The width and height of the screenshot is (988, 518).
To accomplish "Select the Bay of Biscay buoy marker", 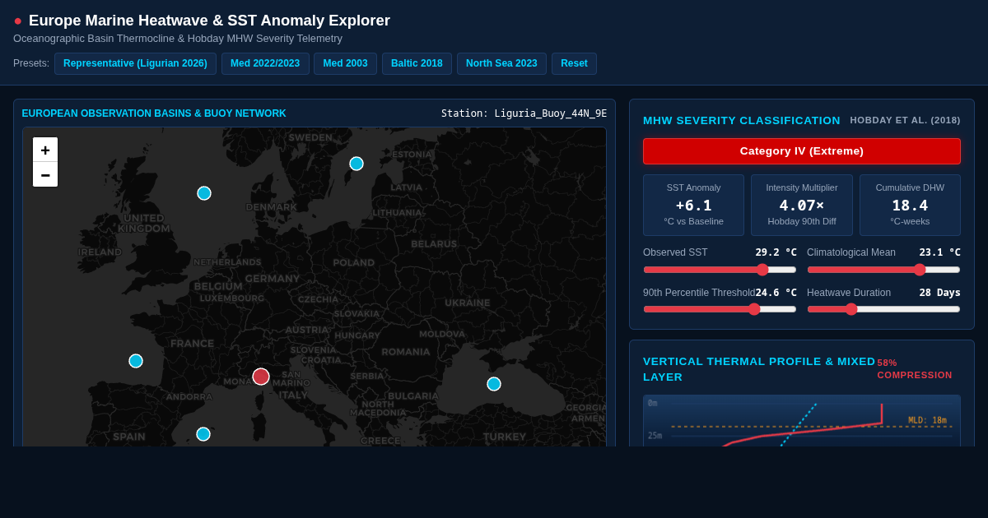I will [136, 361].
